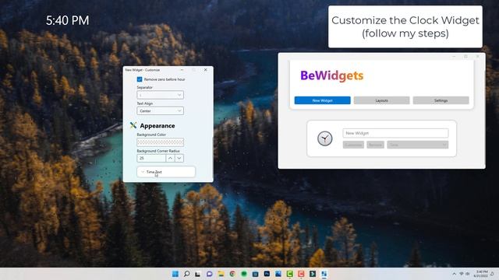Image resolution: width=499 pixels, height=280 pixels.
Task: Click the New Widget button in BeWidgets
Action: point(322,100)
